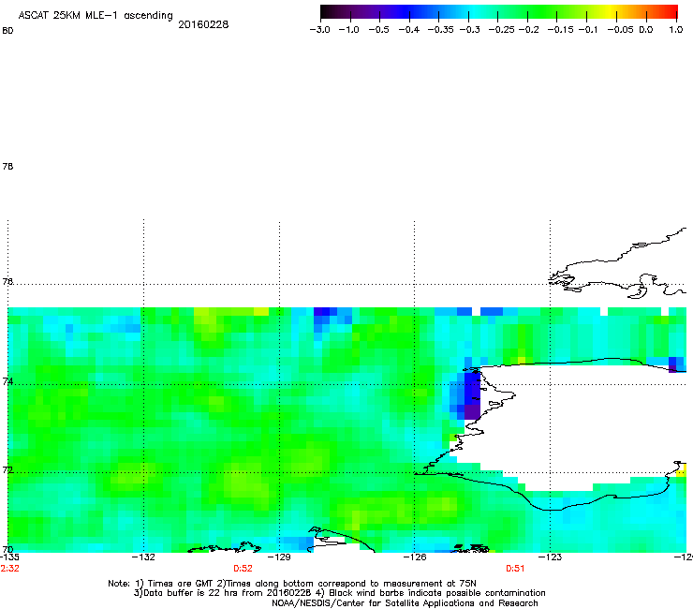Pick the red end of the color bar

pos(670,11)
